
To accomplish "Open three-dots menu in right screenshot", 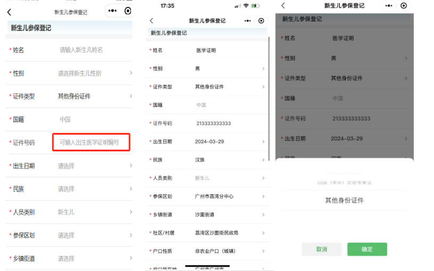I will [x=389, y=5].
